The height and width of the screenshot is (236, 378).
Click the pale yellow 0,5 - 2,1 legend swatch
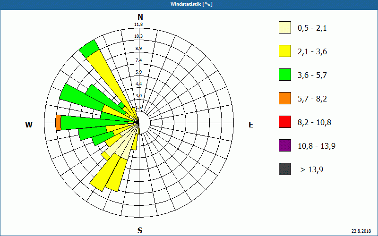[285, 27]
